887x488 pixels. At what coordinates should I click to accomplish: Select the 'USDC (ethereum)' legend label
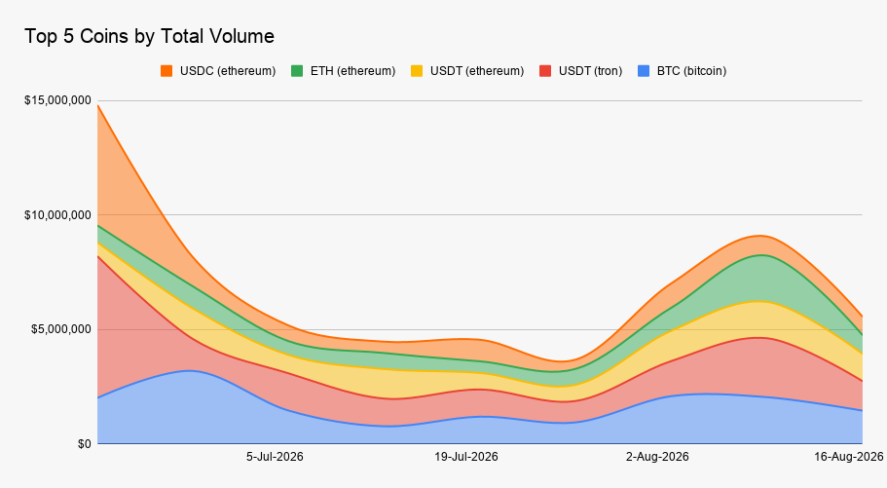(x=228, y=71)
